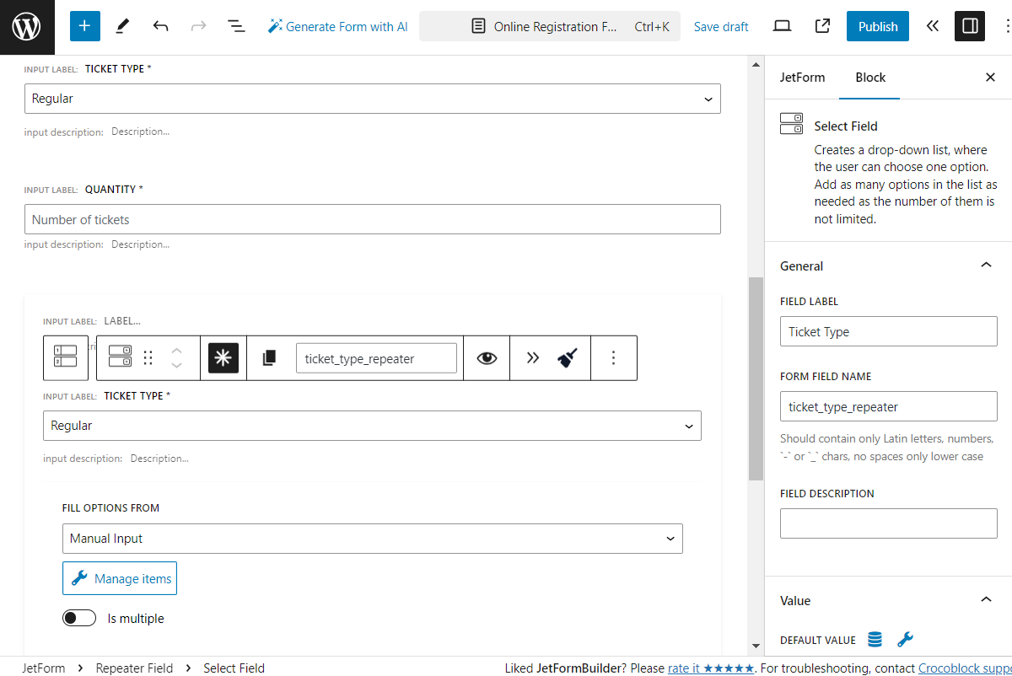This screenshot has height=676, width=1012.
Task: Move the block down with the arrow
Action: [x=176, y=366]
